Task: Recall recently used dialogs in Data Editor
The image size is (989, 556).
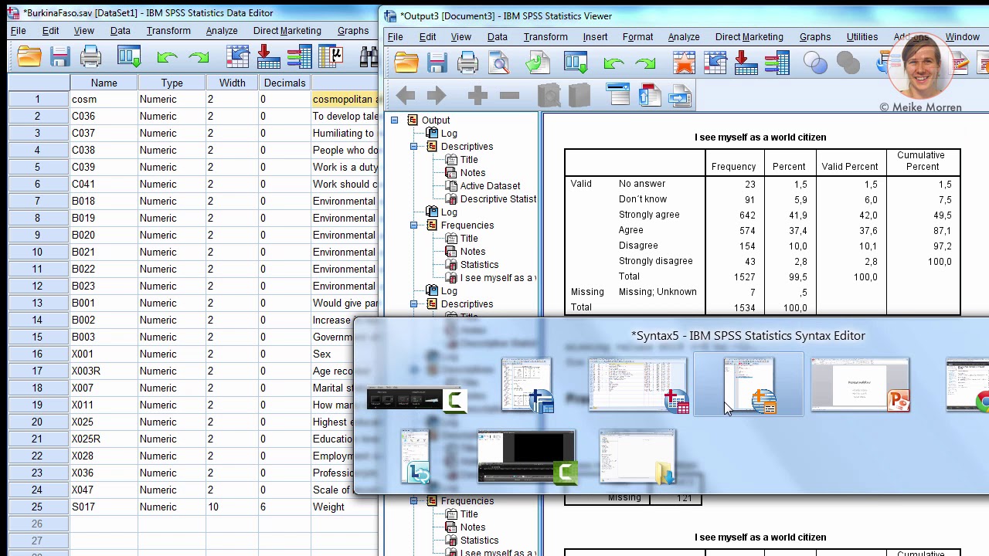Action: pyautogui.click(x=129, y=56)
